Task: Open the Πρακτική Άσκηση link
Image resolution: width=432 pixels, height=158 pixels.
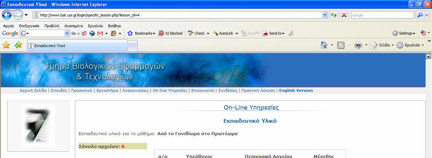Action: [x=258, y=90]
